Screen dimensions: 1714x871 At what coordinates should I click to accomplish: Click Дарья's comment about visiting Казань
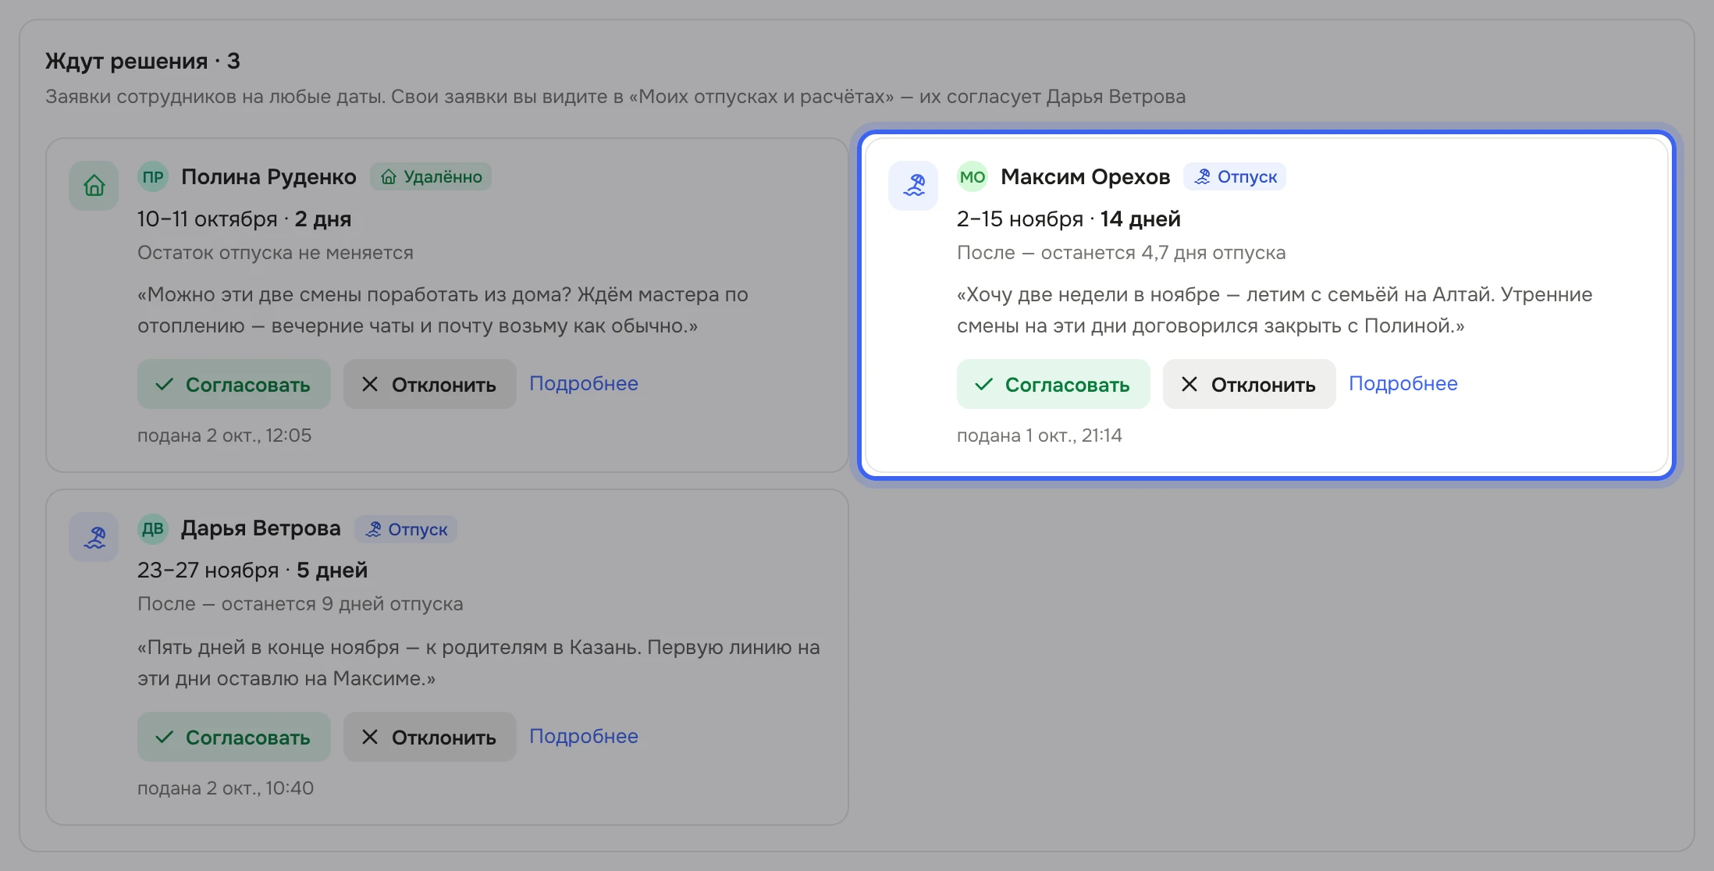tap(478, 663)
